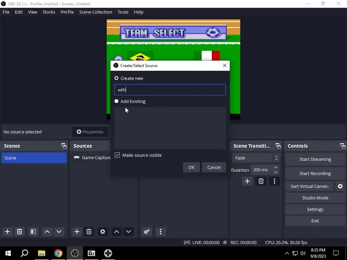Open the Docks menu
Screen dimensions: 347x260
[x=49, y=12]
